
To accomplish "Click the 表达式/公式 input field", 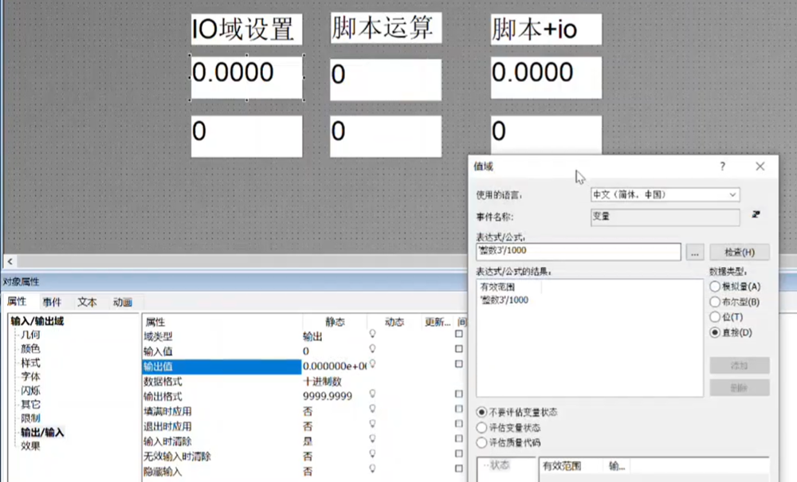I will pos(578,253).
